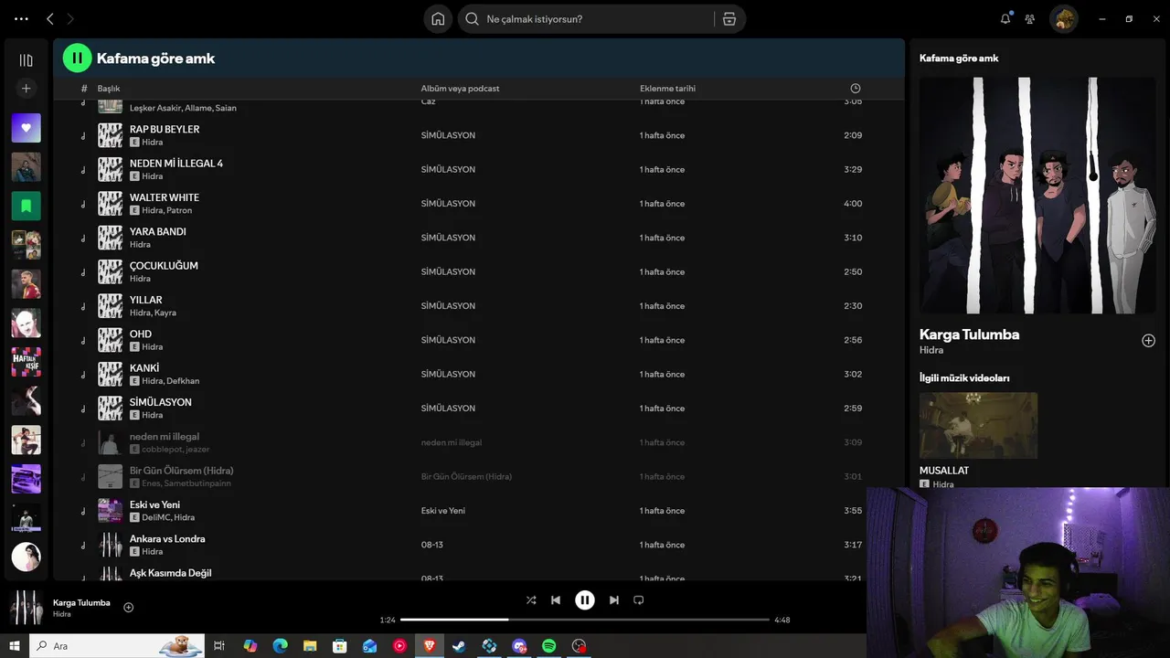The width and height of the screenshot is (1170, 658).
Task: Open Brave browser from the taskbar
Action: 429,646
